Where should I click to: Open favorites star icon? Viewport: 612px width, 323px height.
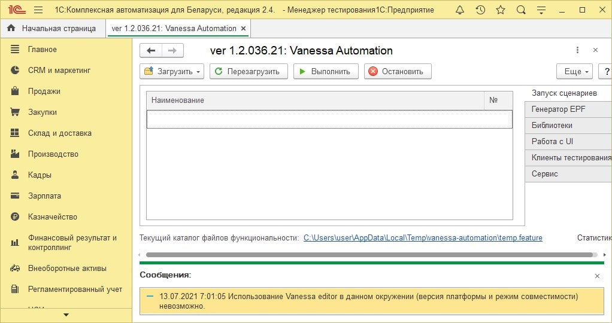(x=501, y=10)
